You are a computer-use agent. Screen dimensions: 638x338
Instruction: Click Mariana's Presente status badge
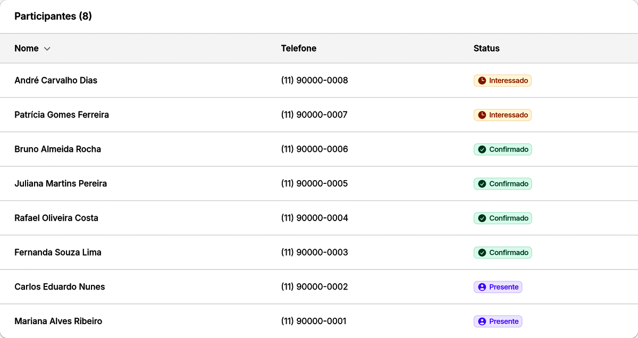coord(498,321)
